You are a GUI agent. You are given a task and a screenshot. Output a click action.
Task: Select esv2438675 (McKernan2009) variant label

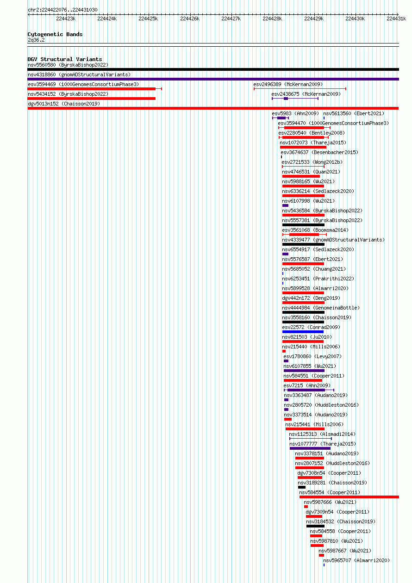[x=306, y=94]
